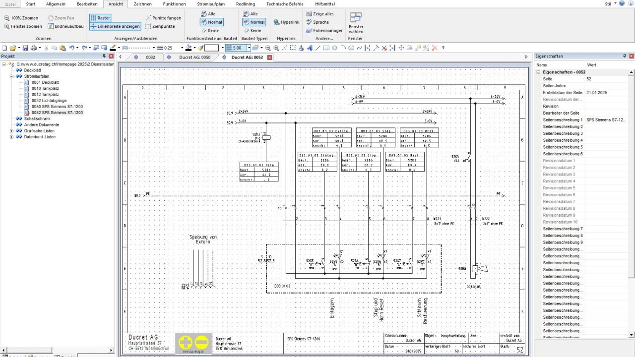This screenshot has height=357, width=635.
Task: Expand the Grafische Listen tree node
Action: pyautogui.click(x=11, y=131)
